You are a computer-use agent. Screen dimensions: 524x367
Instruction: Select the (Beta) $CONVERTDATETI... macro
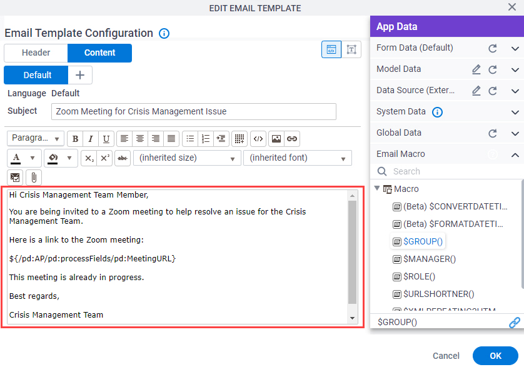[450, 206]
